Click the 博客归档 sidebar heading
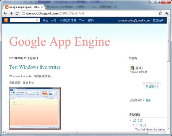172x136 pixels. pyautogui.click(x=134, y=115)
